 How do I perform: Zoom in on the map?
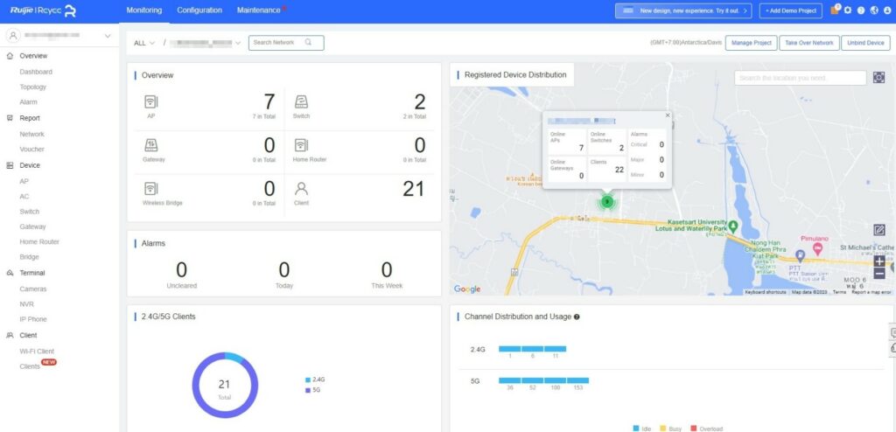(879, 261)
